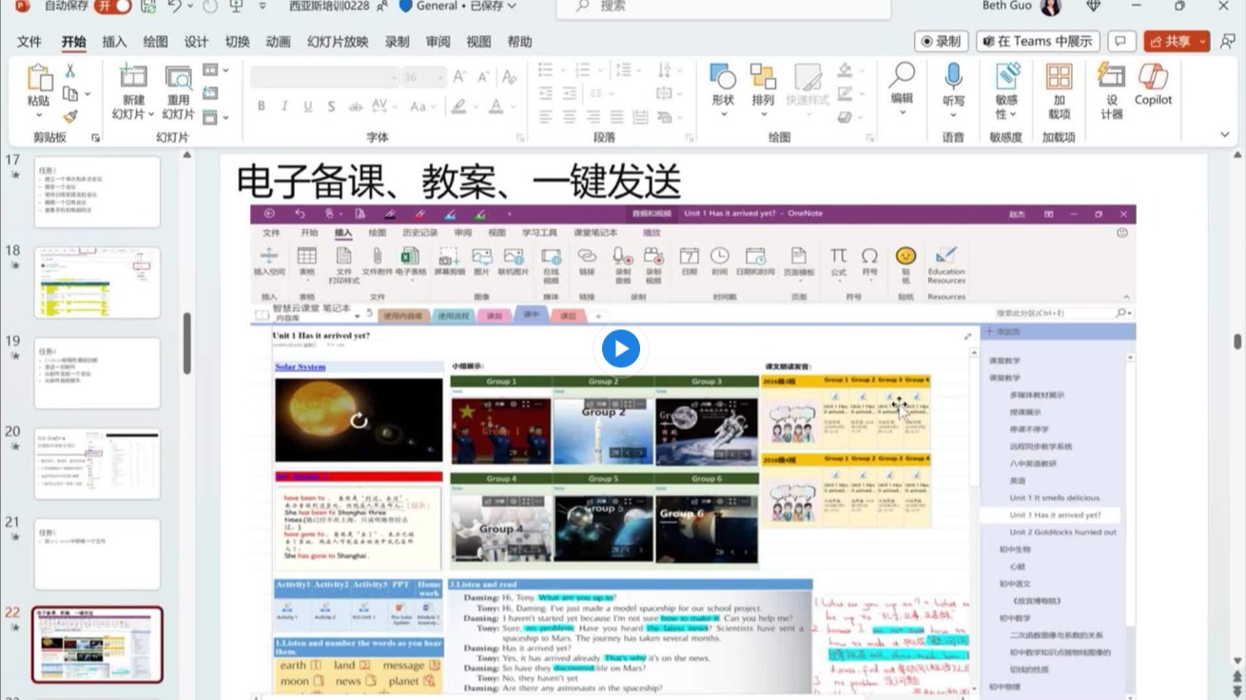The width and height of the screenshot is (1246, 700).
Task: Open the font size dropdown
Action: (x=438, y=77)
